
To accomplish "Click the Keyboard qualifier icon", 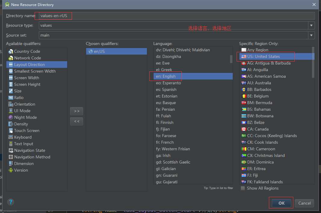I will 11,137.
